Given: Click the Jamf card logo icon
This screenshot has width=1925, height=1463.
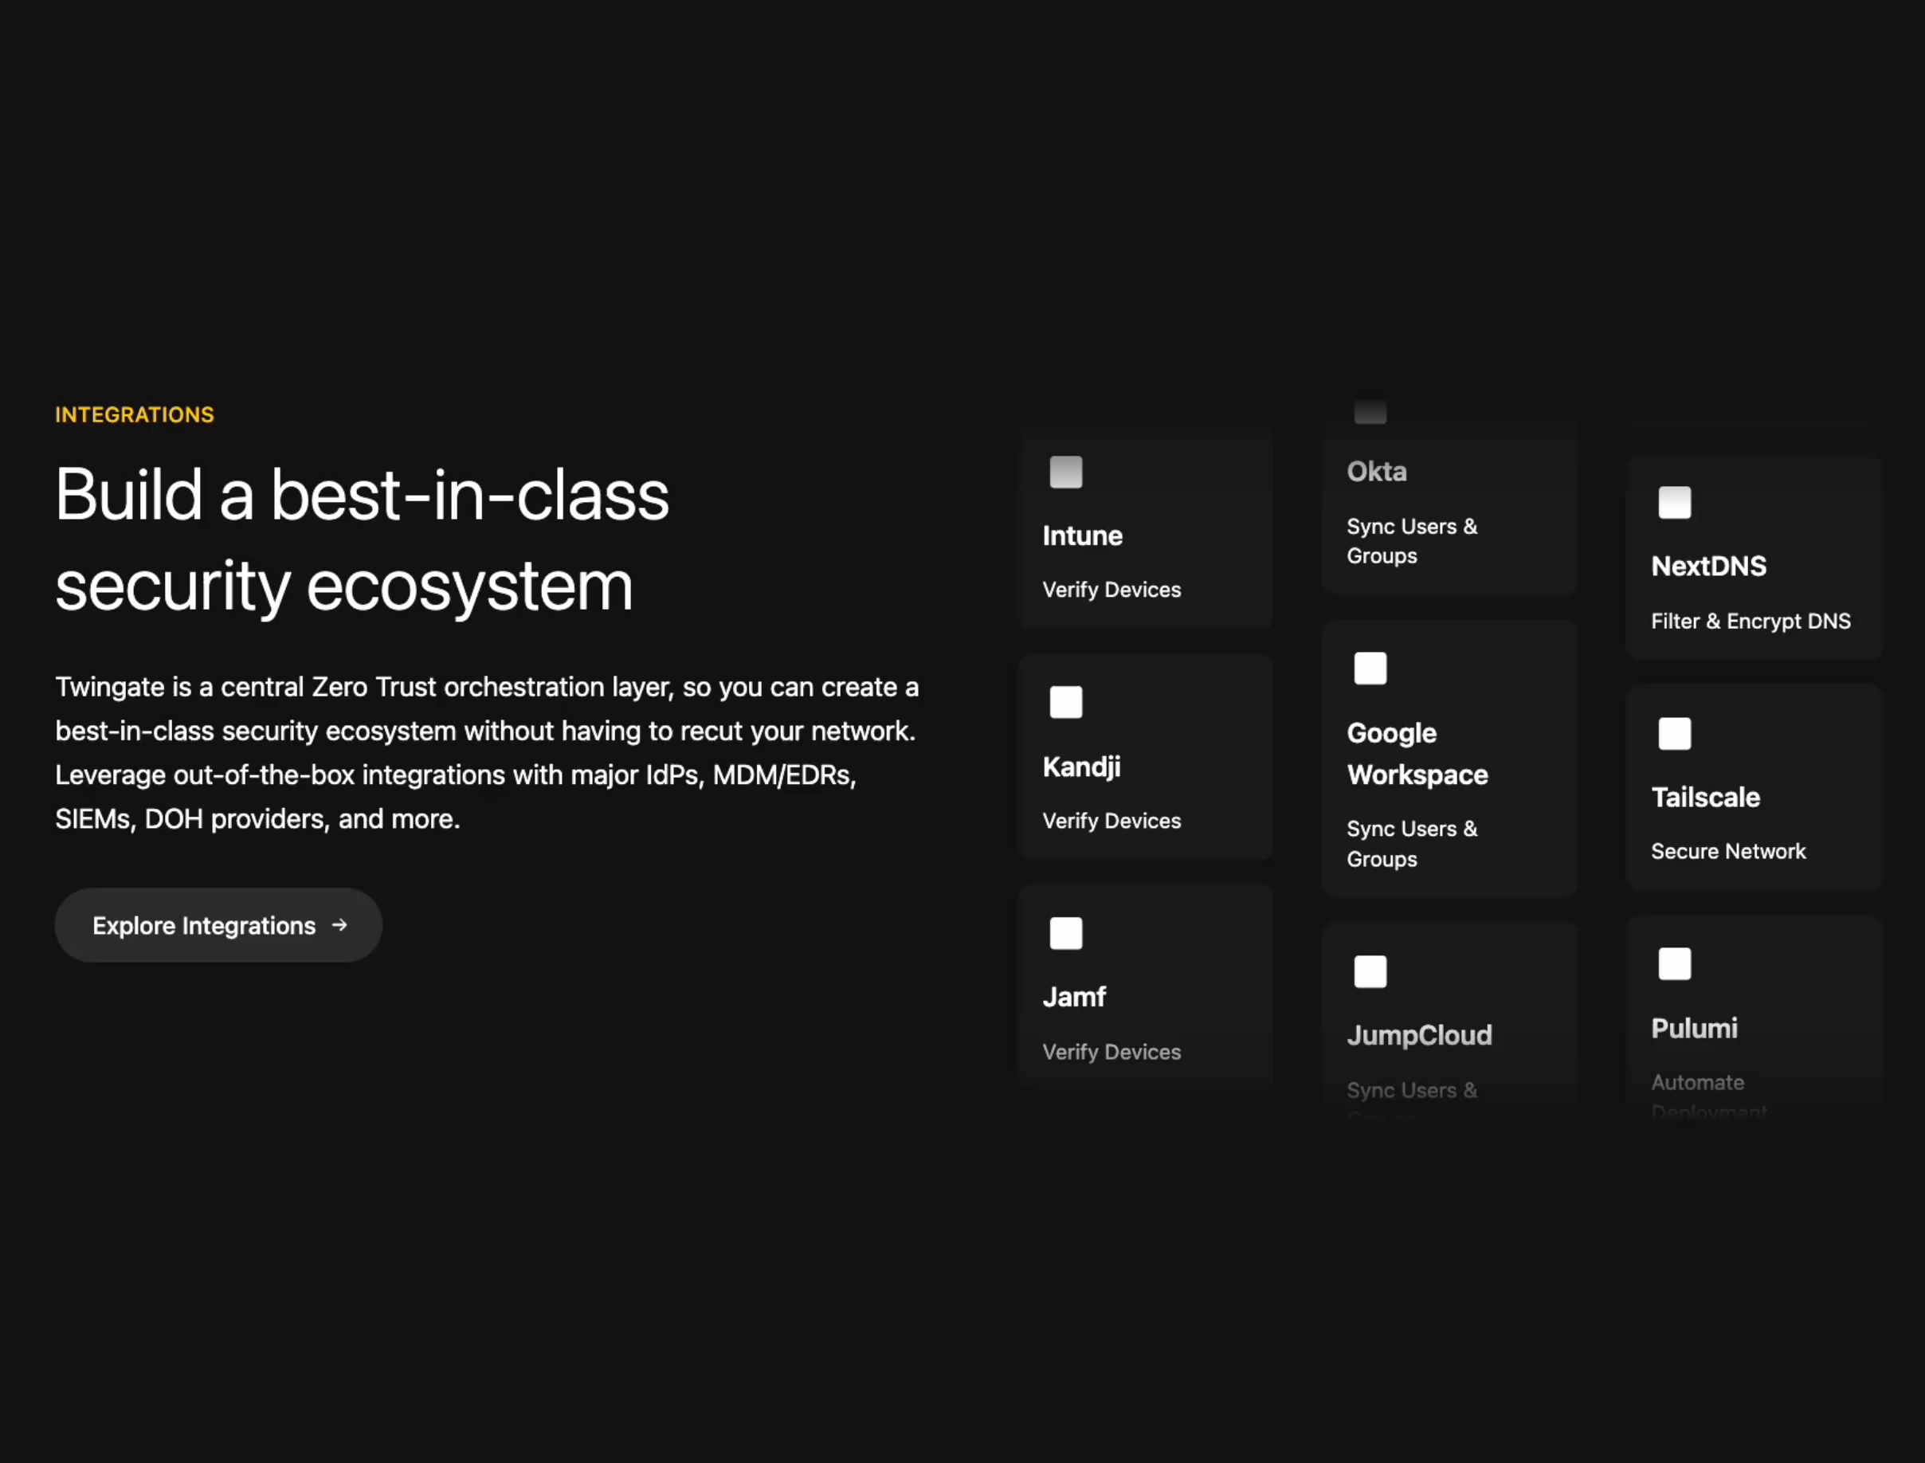Looking at the screenshot, I should tap(1065, 934).
